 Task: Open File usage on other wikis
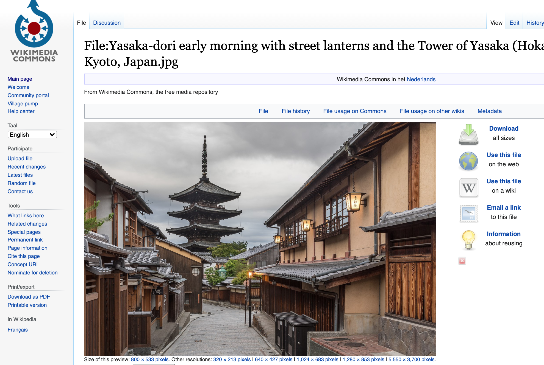pos(432,111)
